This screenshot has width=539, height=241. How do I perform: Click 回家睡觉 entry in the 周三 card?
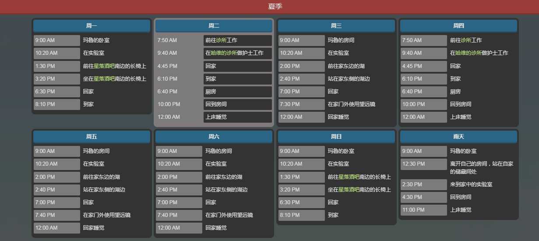[338, 117]
